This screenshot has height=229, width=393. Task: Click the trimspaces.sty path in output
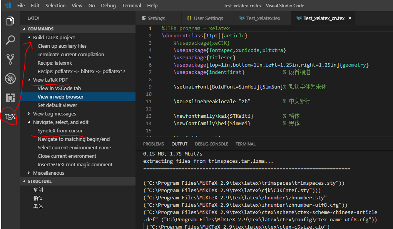point(244,183)
